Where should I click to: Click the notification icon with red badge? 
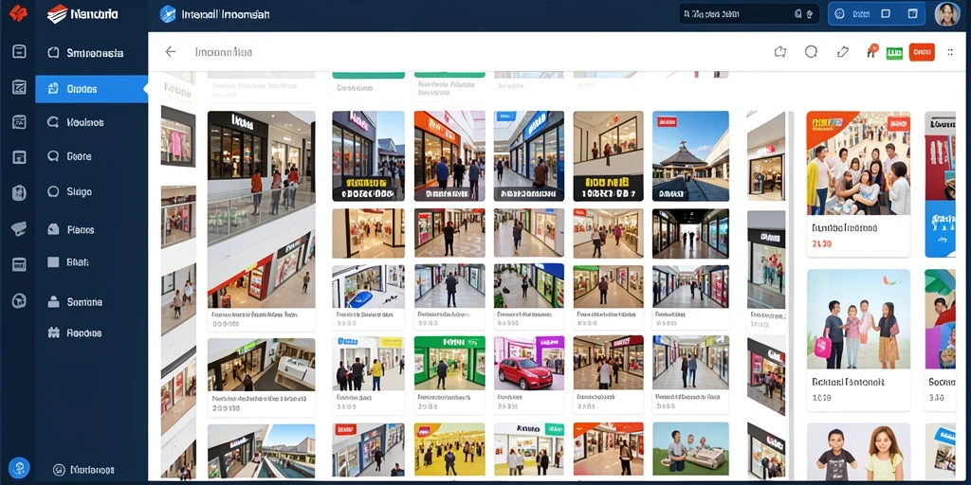(x=872, y=51)
